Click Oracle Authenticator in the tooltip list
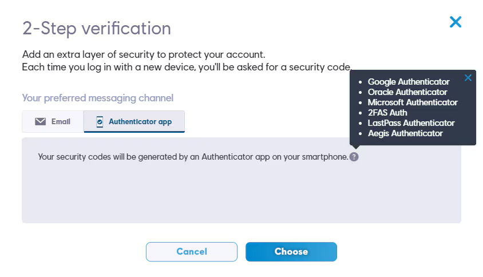The height and width of the screenshot is (277, 483). 407,92
